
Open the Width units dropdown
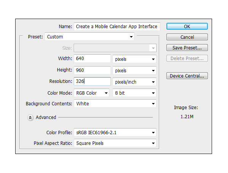click(135, 59)
